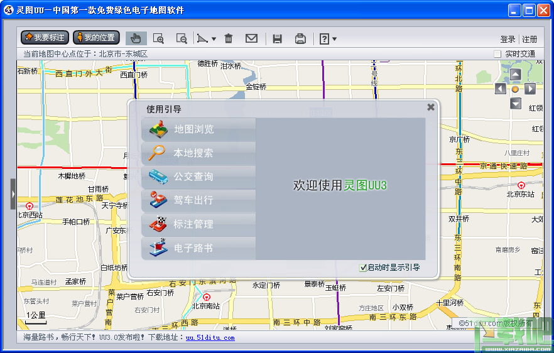Click the trash clear icon
Viewport: 554px width, 353px height.
(x=229, y=38)
